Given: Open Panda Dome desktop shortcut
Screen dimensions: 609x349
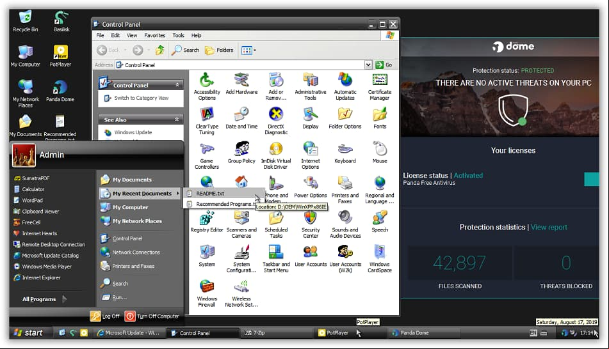Looking at the screenshot, I should click(60, 91).
